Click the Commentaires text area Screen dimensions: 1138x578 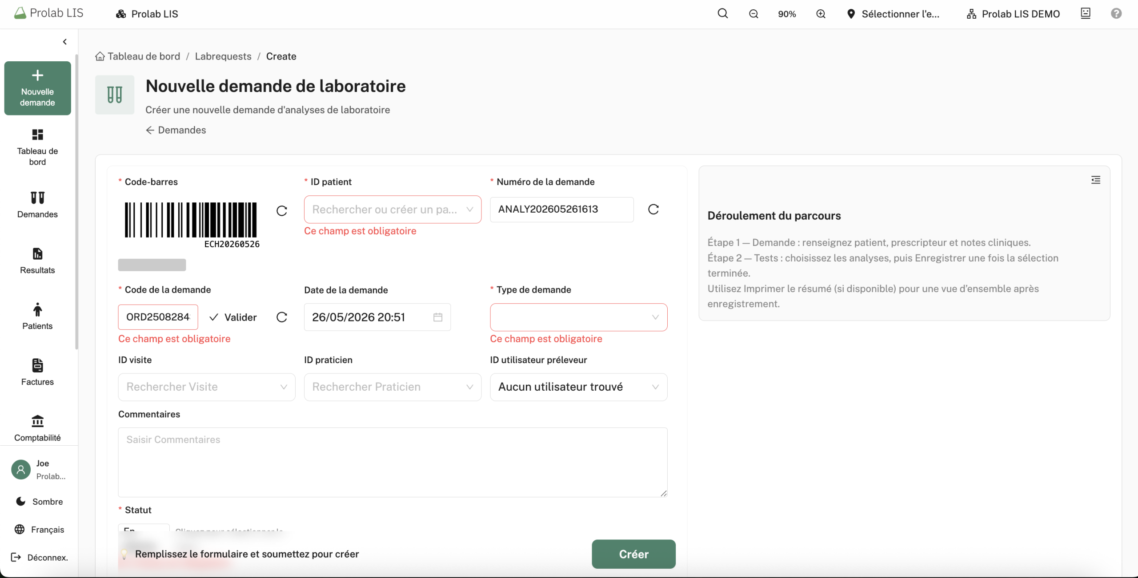393,462
